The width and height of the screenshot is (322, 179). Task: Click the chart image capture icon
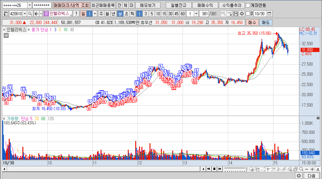coord(295,169)
